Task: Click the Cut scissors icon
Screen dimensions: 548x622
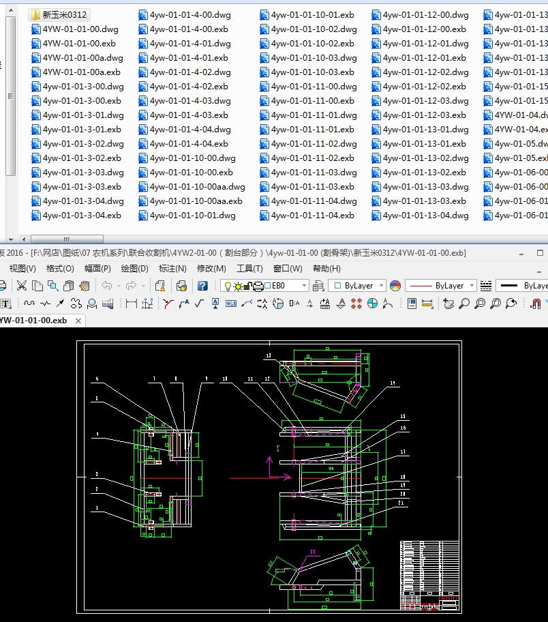Action: [22, 286]
